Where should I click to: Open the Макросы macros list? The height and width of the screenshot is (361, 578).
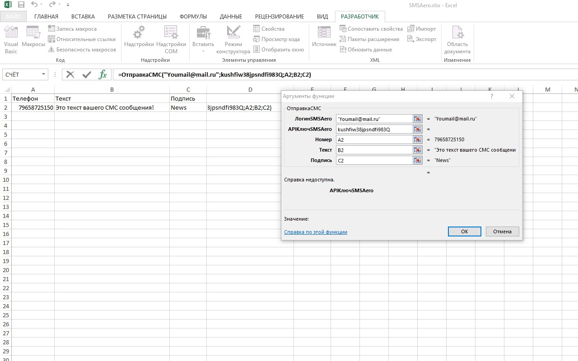tap(33, 37)
